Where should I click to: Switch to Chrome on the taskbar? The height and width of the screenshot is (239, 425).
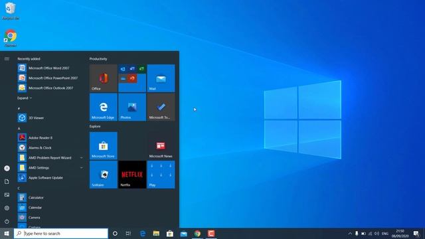coord(197,233)
